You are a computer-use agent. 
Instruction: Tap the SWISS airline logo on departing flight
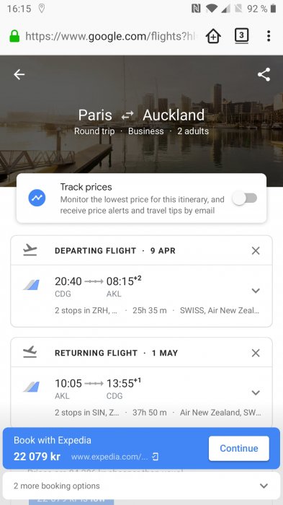31,285
